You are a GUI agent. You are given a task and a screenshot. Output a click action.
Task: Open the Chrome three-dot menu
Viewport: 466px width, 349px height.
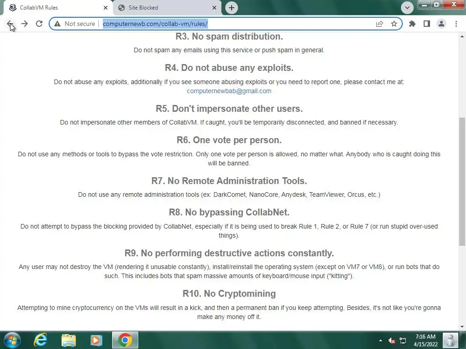tap(456, 24)
